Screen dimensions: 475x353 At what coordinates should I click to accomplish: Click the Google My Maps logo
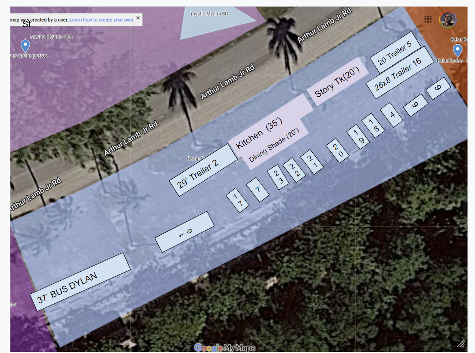point(225,348)
